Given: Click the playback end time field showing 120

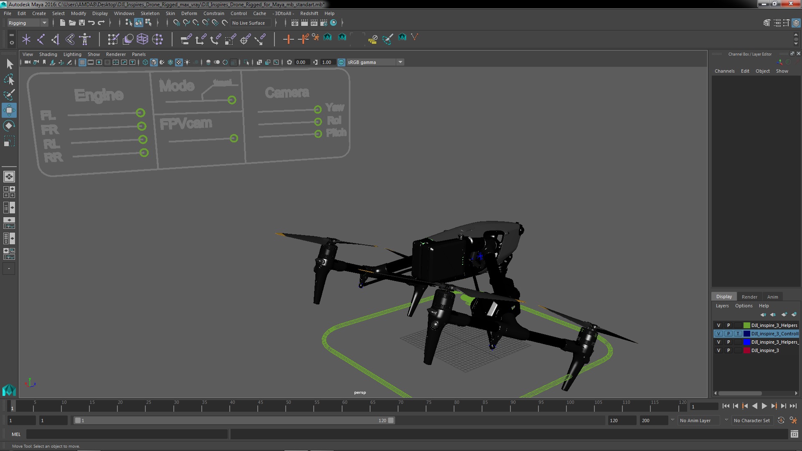Looking at the screenshot, I should point(622,421).
